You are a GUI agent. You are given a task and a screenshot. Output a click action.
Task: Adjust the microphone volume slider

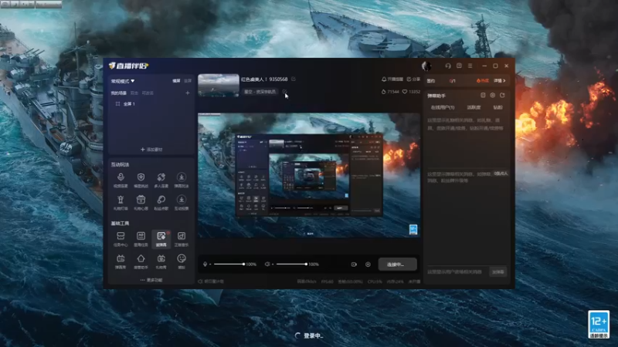tap(229, 264)
